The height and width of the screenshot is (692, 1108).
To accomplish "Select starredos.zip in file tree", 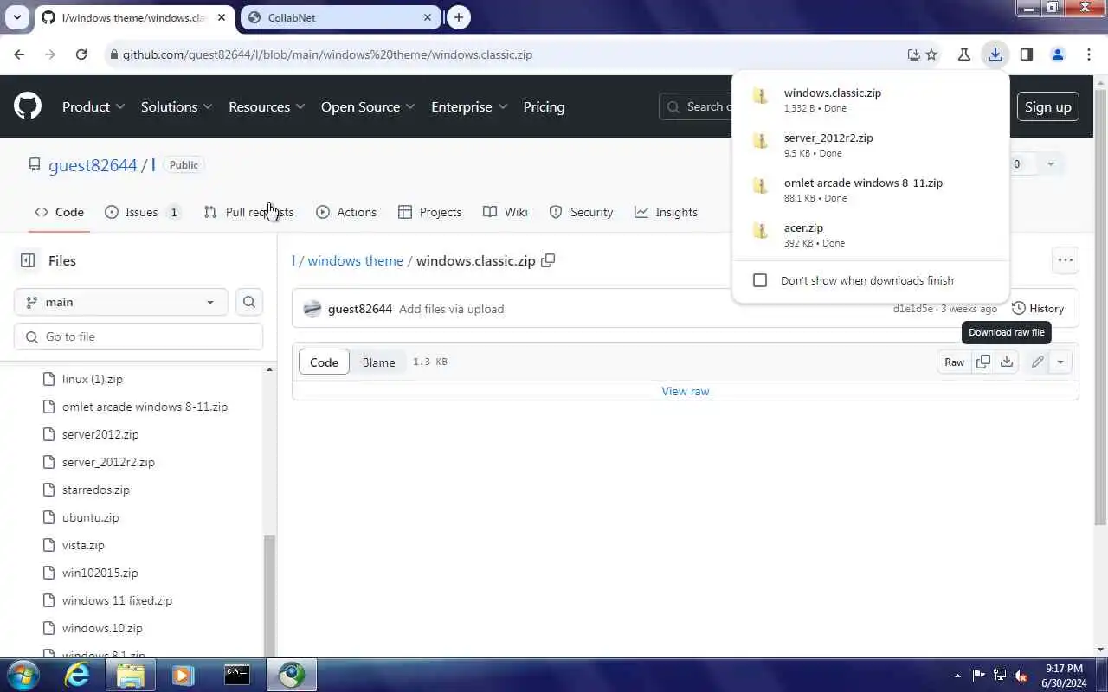I will click(x=95, y=490).
